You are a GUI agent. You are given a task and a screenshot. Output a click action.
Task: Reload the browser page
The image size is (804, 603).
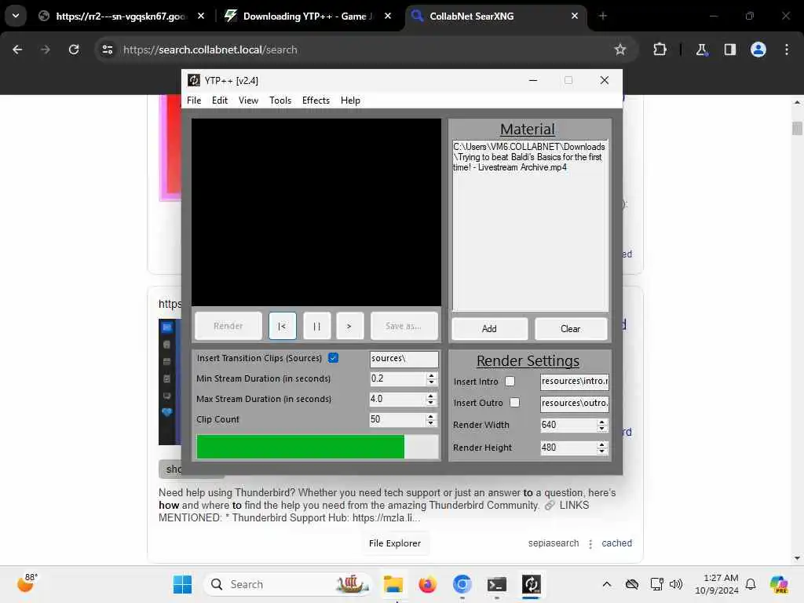coord(74,49)
